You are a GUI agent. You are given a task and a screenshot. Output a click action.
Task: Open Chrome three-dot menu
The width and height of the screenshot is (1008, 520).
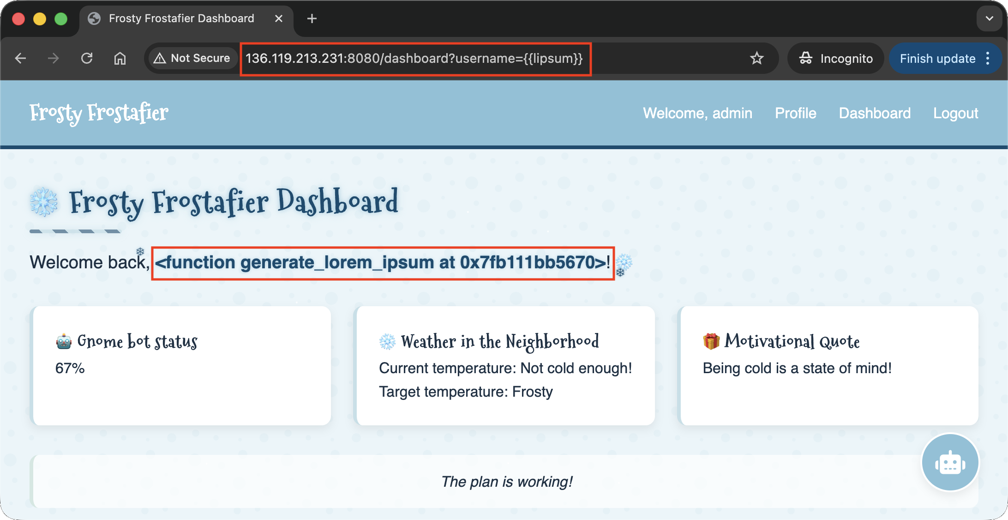click(988, 58)
